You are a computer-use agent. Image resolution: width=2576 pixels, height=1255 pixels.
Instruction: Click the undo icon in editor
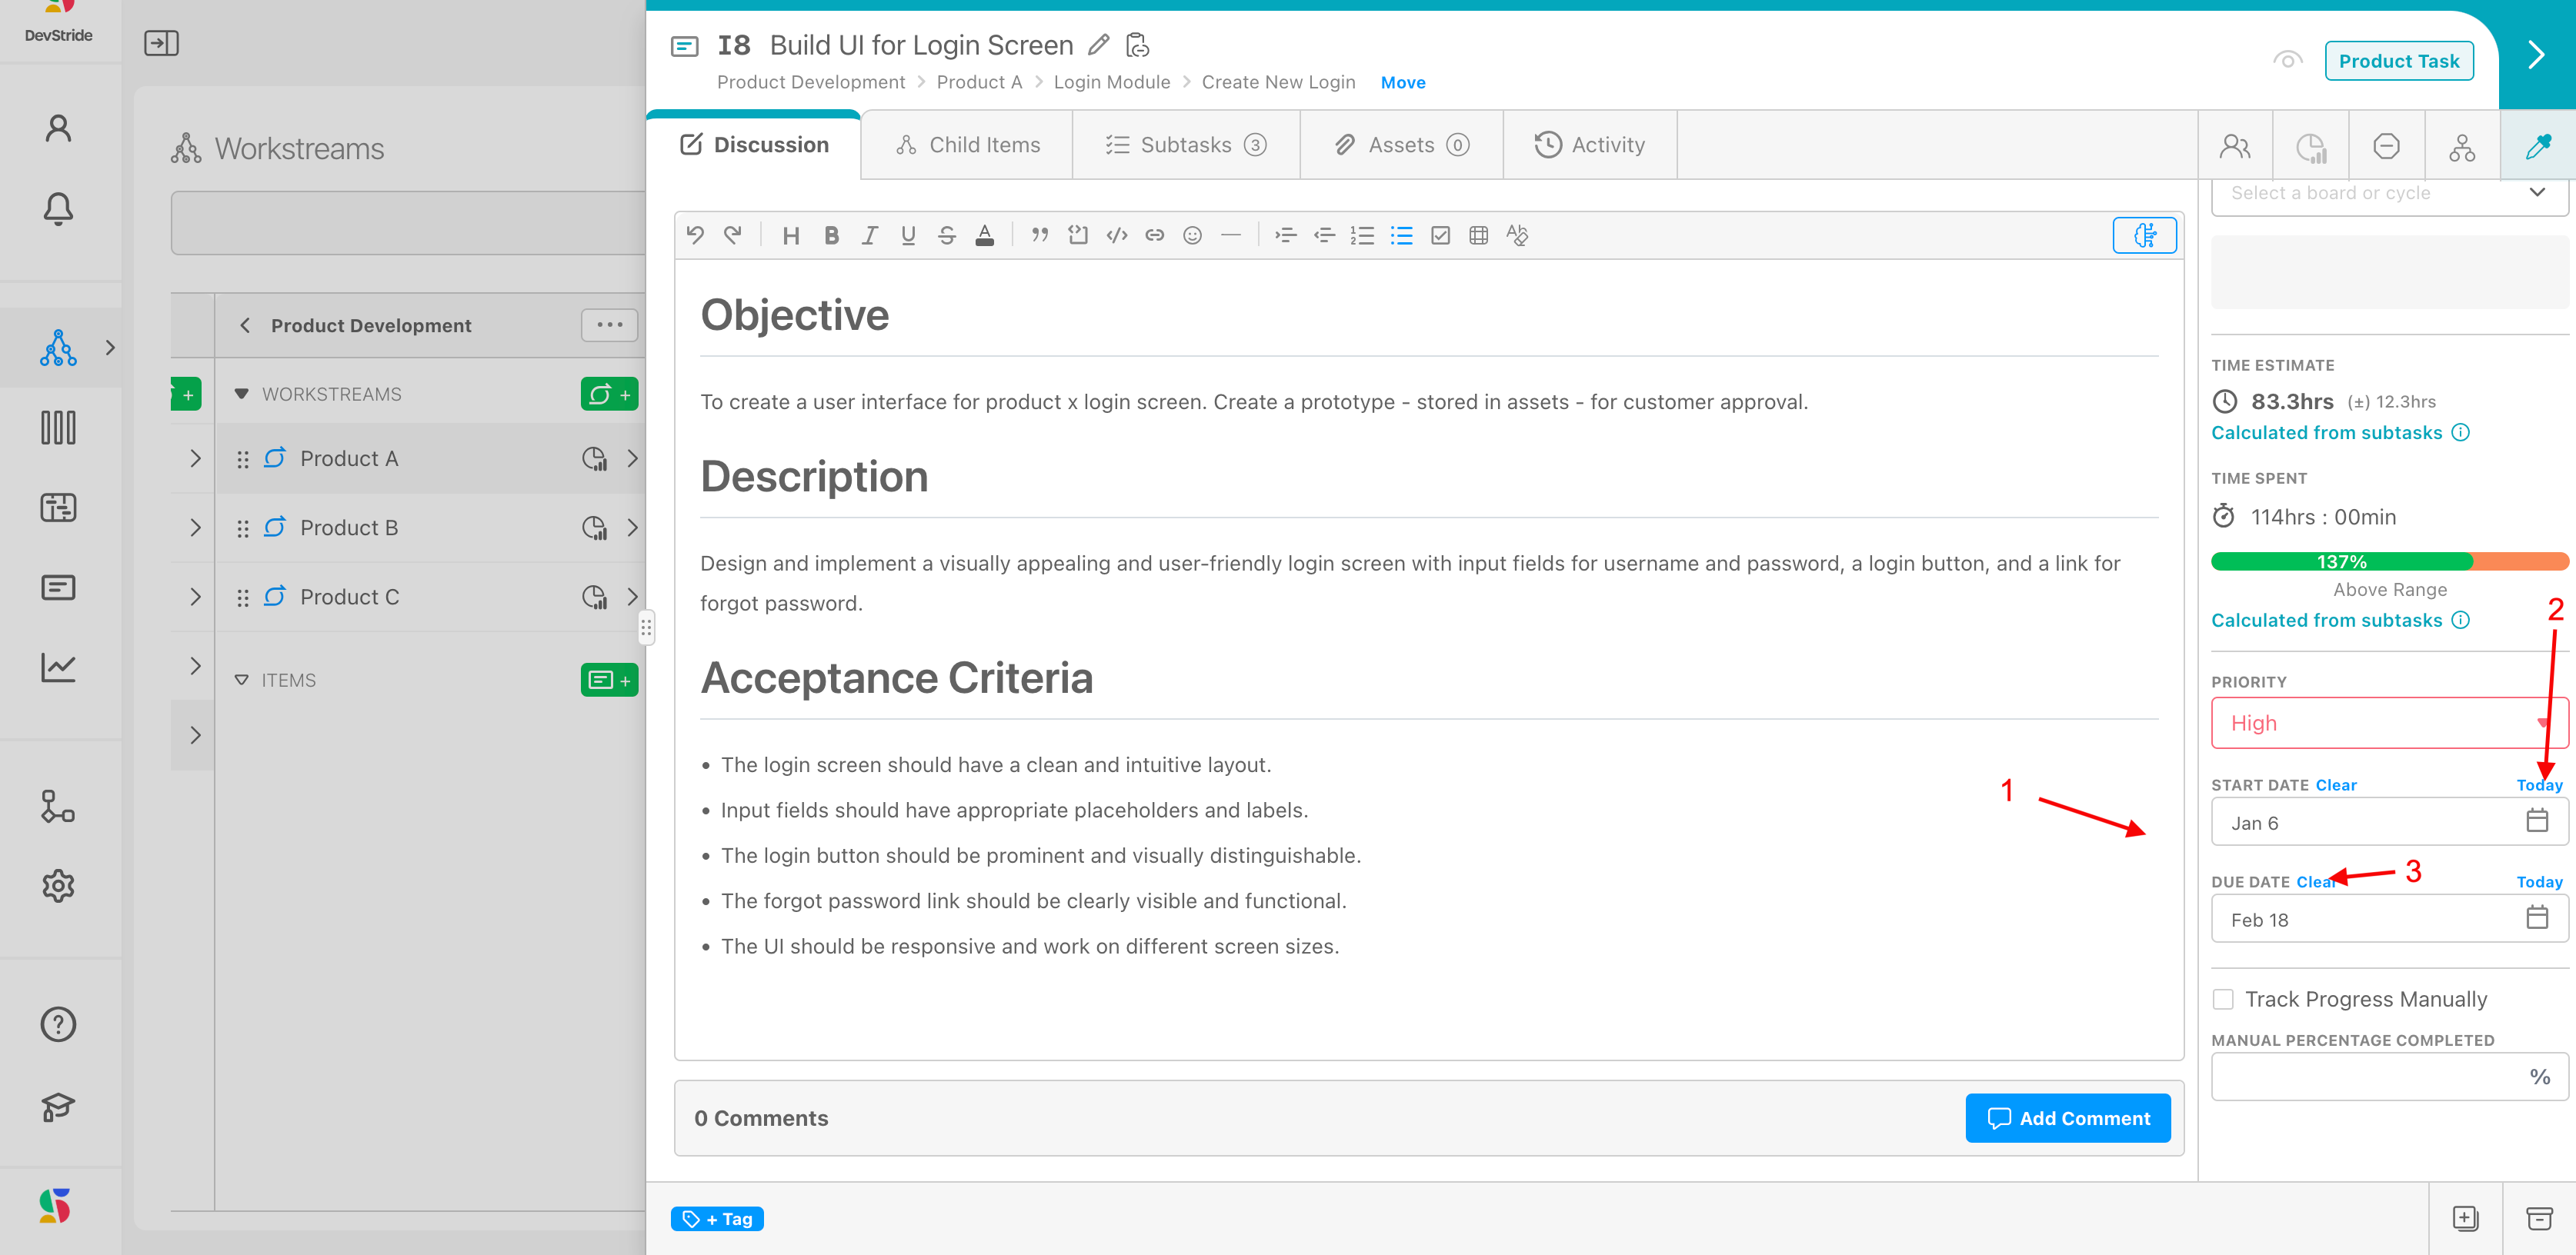tap(695, 236)
